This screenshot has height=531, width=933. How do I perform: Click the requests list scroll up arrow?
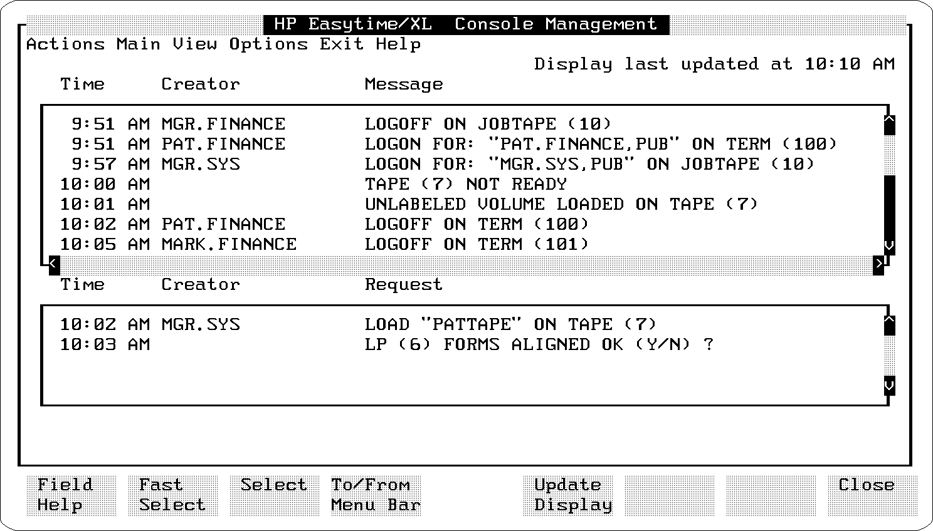click(x=889, y=324)
